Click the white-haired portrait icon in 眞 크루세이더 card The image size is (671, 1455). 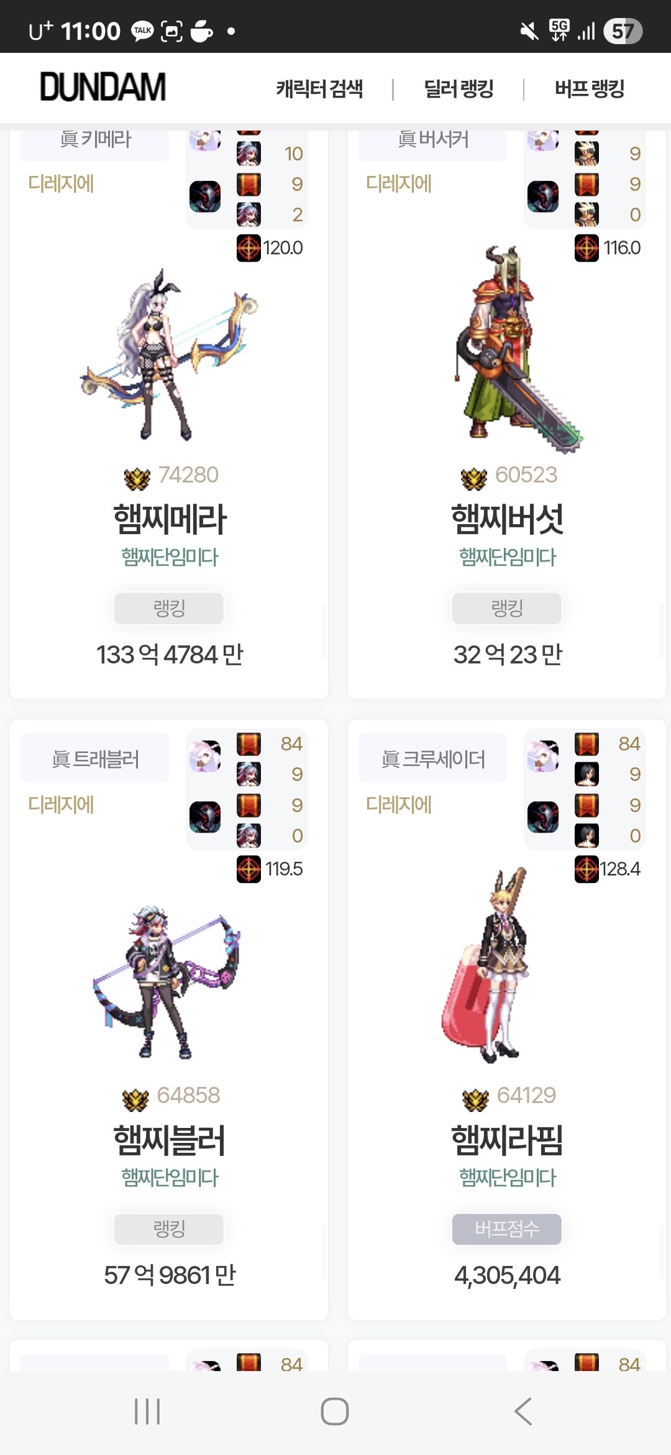543,756
